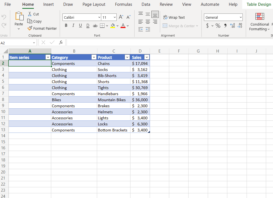Open the Font Size dropdown
This screenshot has width=273, height=198.
[114, 17]
